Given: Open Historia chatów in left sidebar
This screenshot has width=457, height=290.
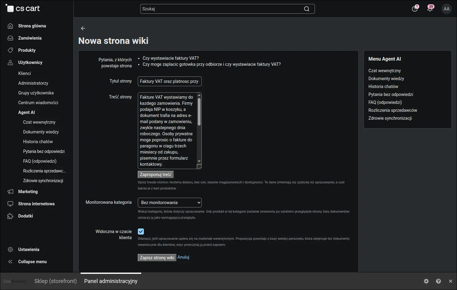Looking at the screenshot, I should point(38,142).
